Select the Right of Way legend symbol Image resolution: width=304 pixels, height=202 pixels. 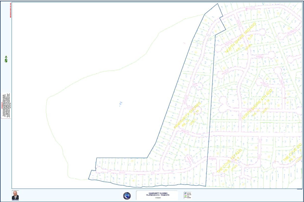[x=186, y=194]
